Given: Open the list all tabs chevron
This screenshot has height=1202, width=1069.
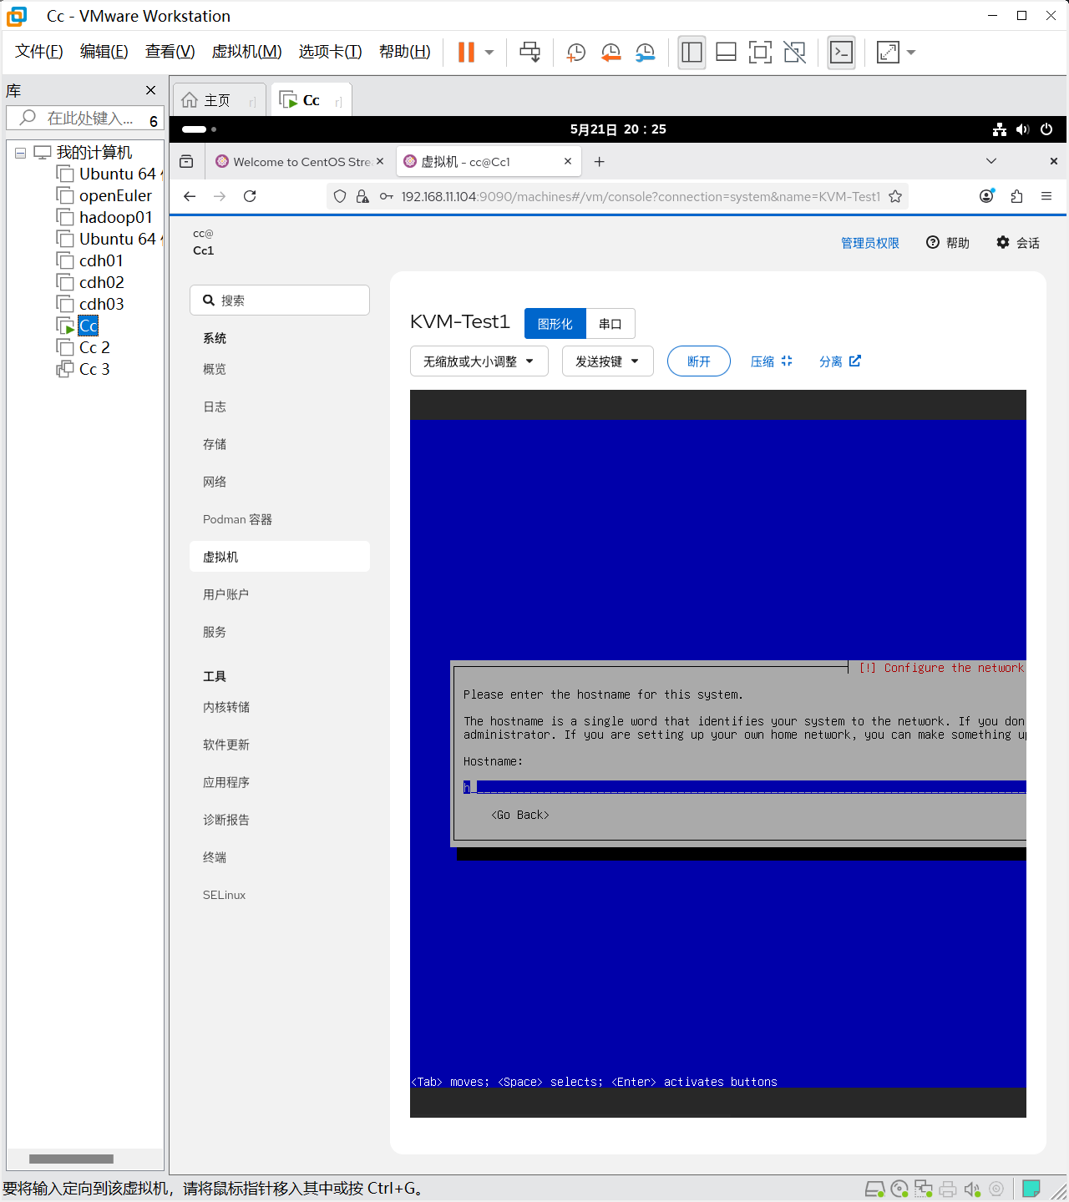Looking at the screenshot, I should [991, 161].
